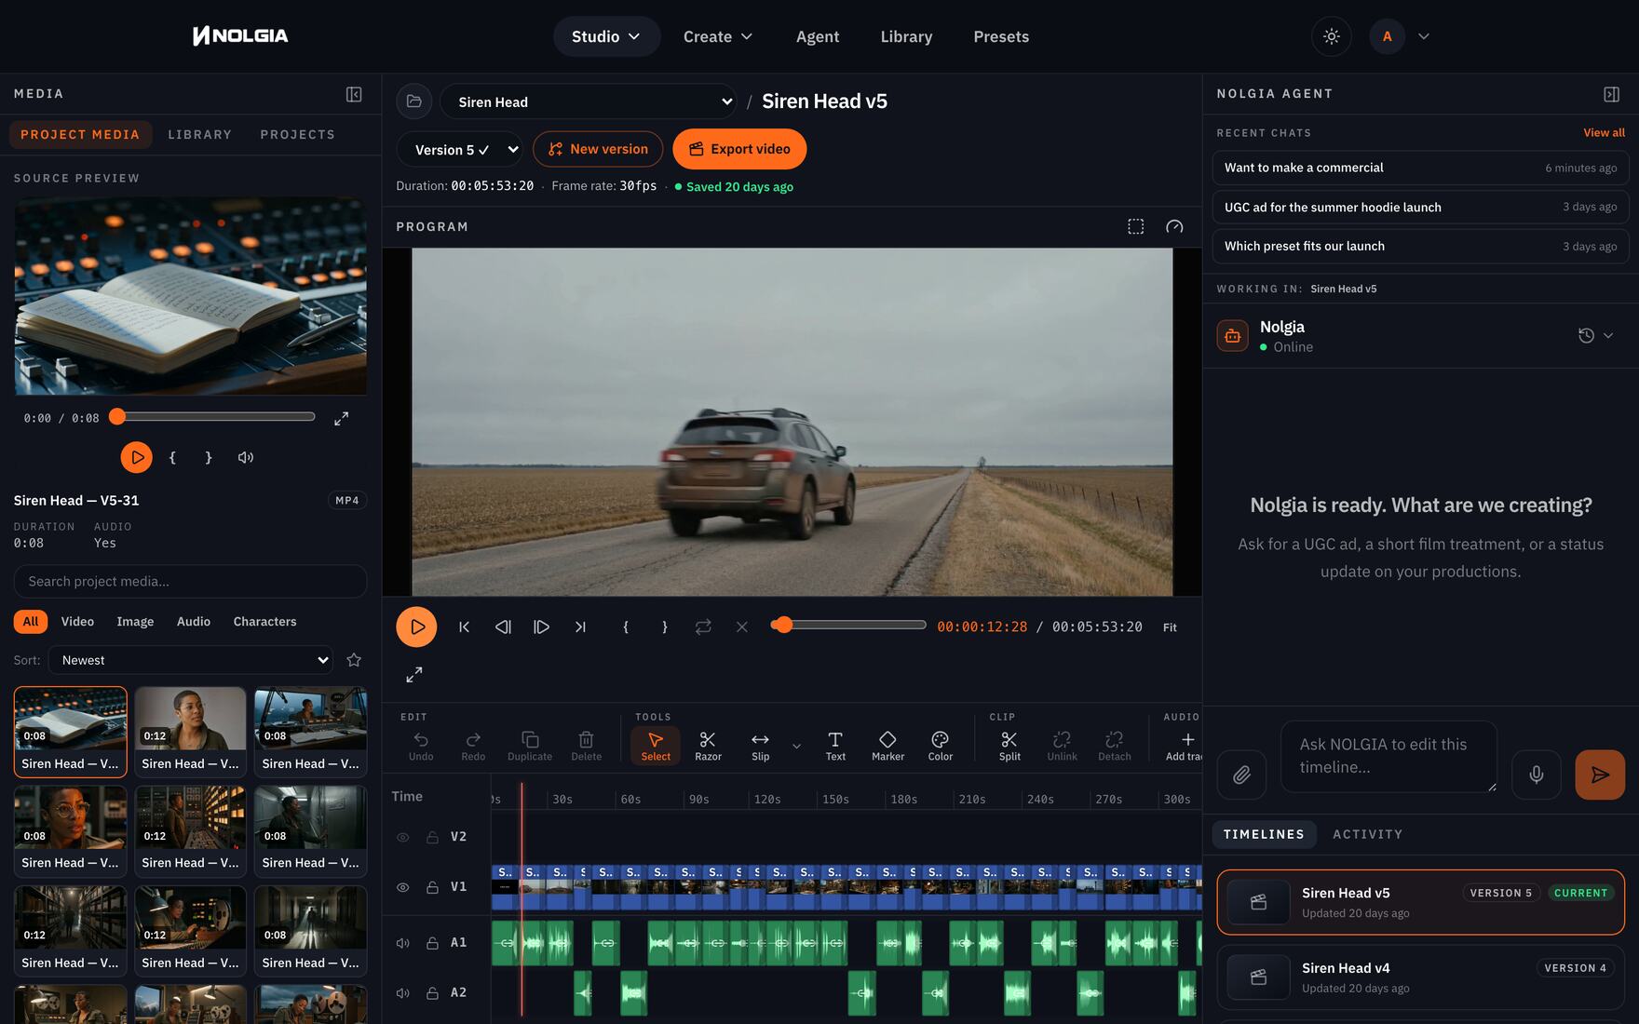Lock the A1 audio track
This screenshot has width=1639, height=1024.
coord(432,943)
